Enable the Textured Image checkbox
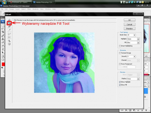 tap(120, 53)
